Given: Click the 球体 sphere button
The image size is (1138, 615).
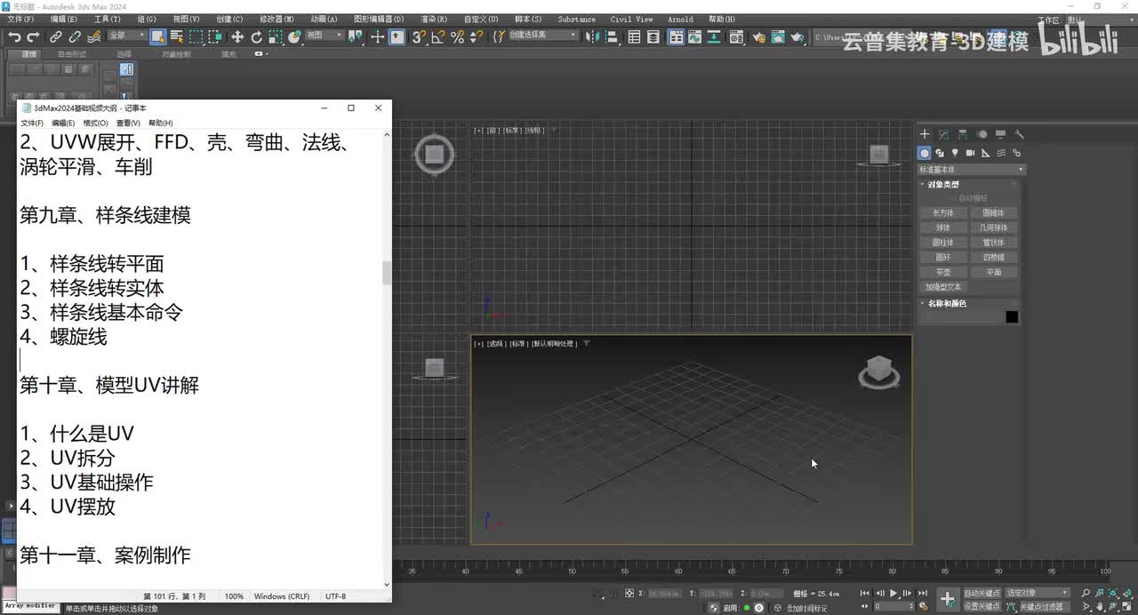Looking at the screenshot, I should 943,228.
